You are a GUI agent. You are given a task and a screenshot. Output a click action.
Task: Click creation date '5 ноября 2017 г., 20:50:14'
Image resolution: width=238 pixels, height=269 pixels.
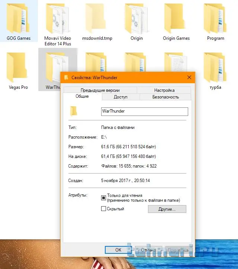point(125,181)
